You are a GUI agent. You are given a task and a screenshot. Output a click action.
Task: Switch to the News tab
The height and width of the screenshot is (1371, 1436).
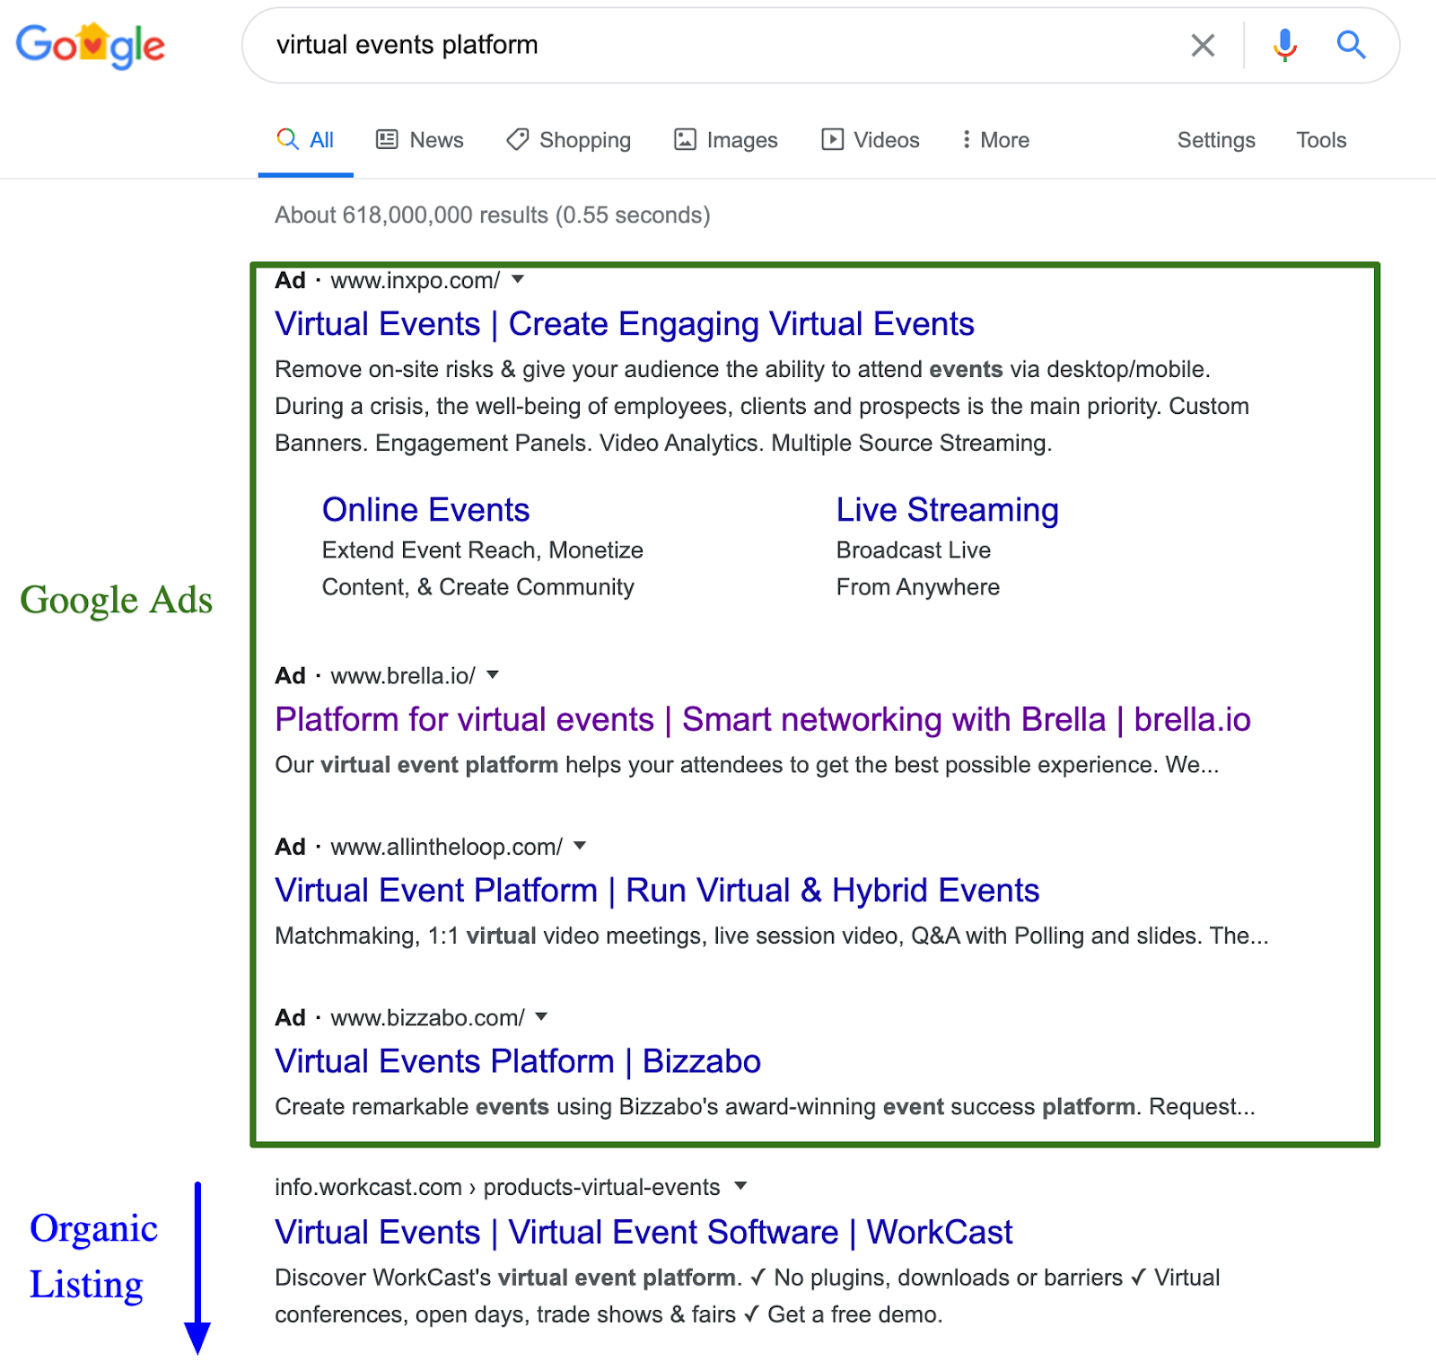click(x=419, y=140)
